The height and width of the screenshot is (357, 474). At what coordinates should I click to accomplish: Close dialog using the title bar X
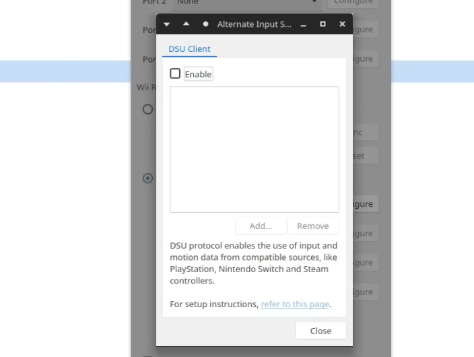342,24
